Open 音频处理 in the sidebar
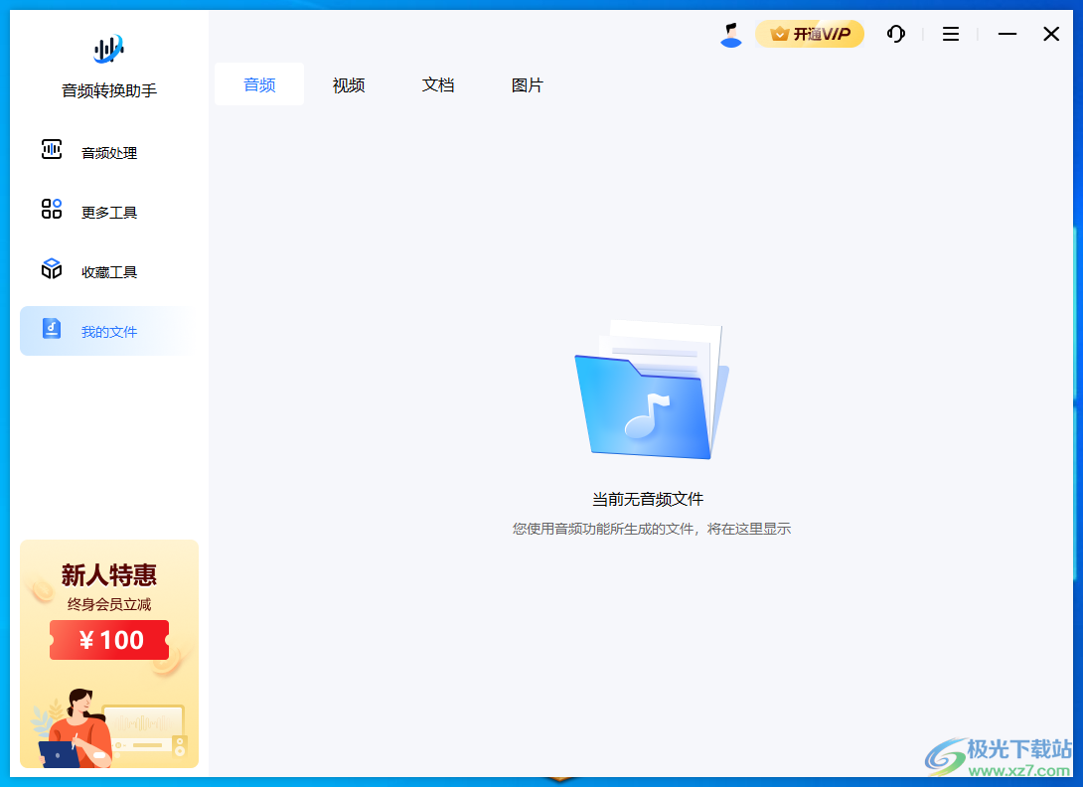1083x787 pixels. [x=109, y=153]
